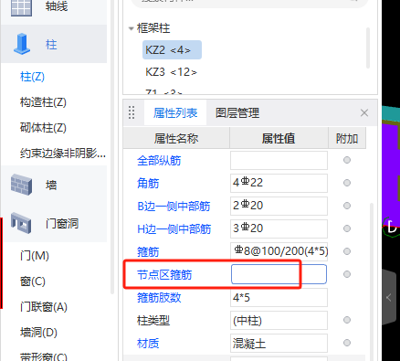
Task: Click the 附加 column header
Action: pyautogui.click(x=347, y=139)
